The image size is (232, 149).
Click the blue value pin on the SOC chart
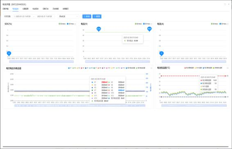click(9, 54)
